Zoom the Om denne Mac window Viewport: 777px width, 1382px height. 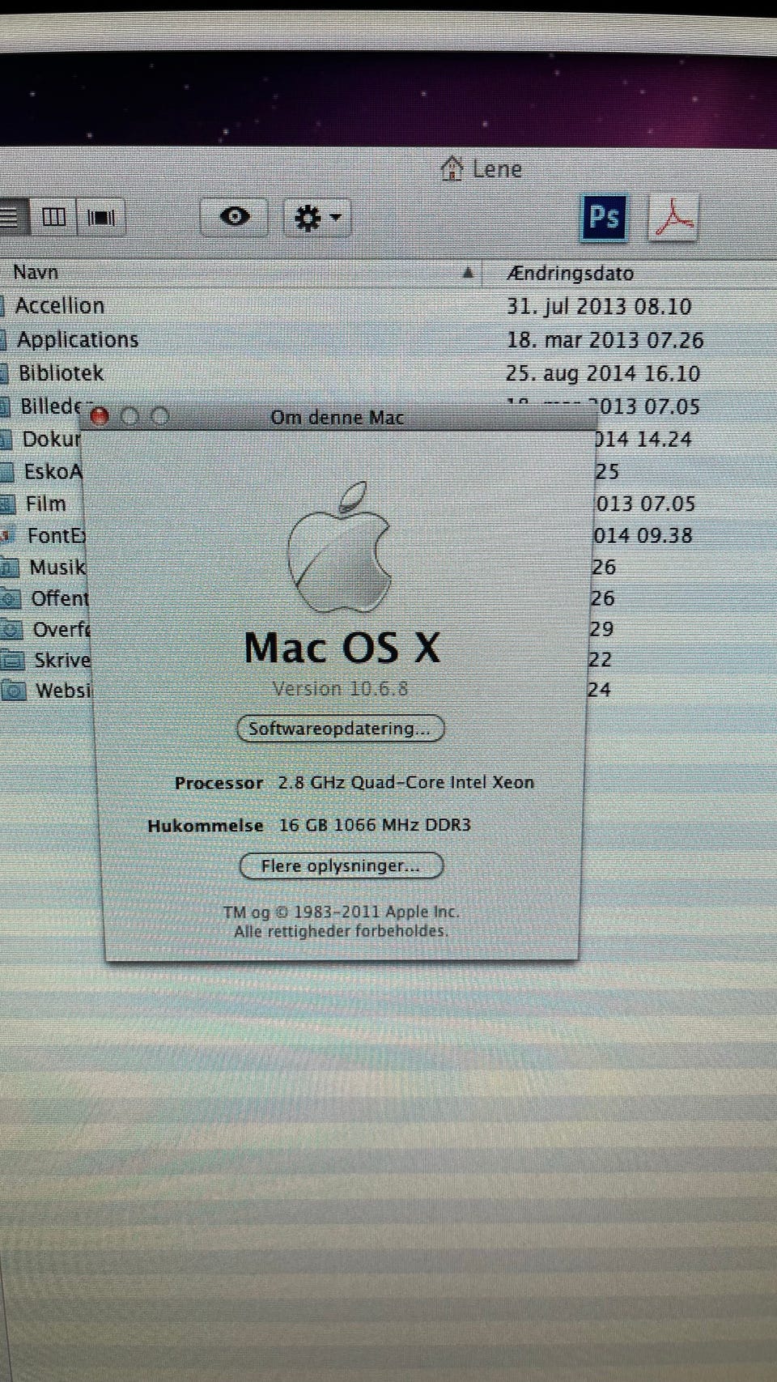click(160, 416)
